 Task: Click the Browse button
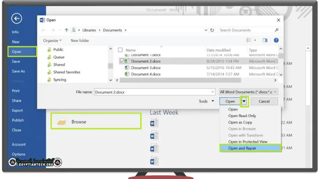(96, 121)
